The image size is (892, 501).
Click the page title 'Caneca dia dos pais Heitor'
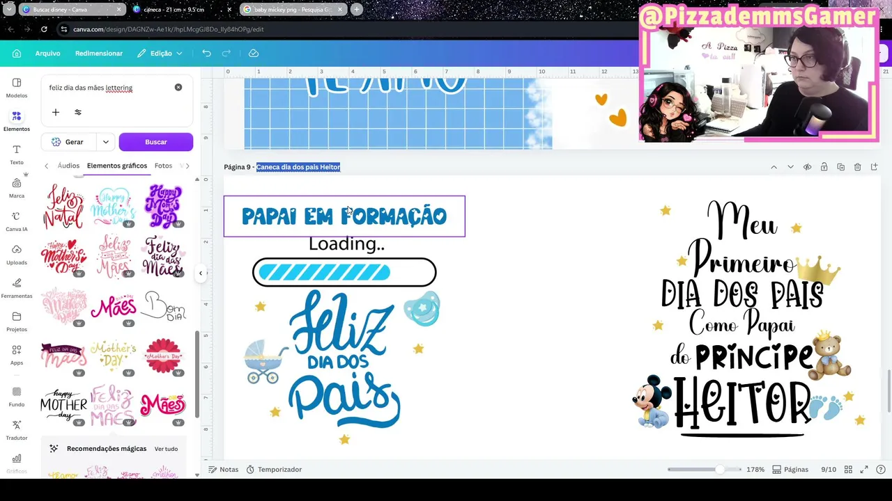click(x=298, y=167)
